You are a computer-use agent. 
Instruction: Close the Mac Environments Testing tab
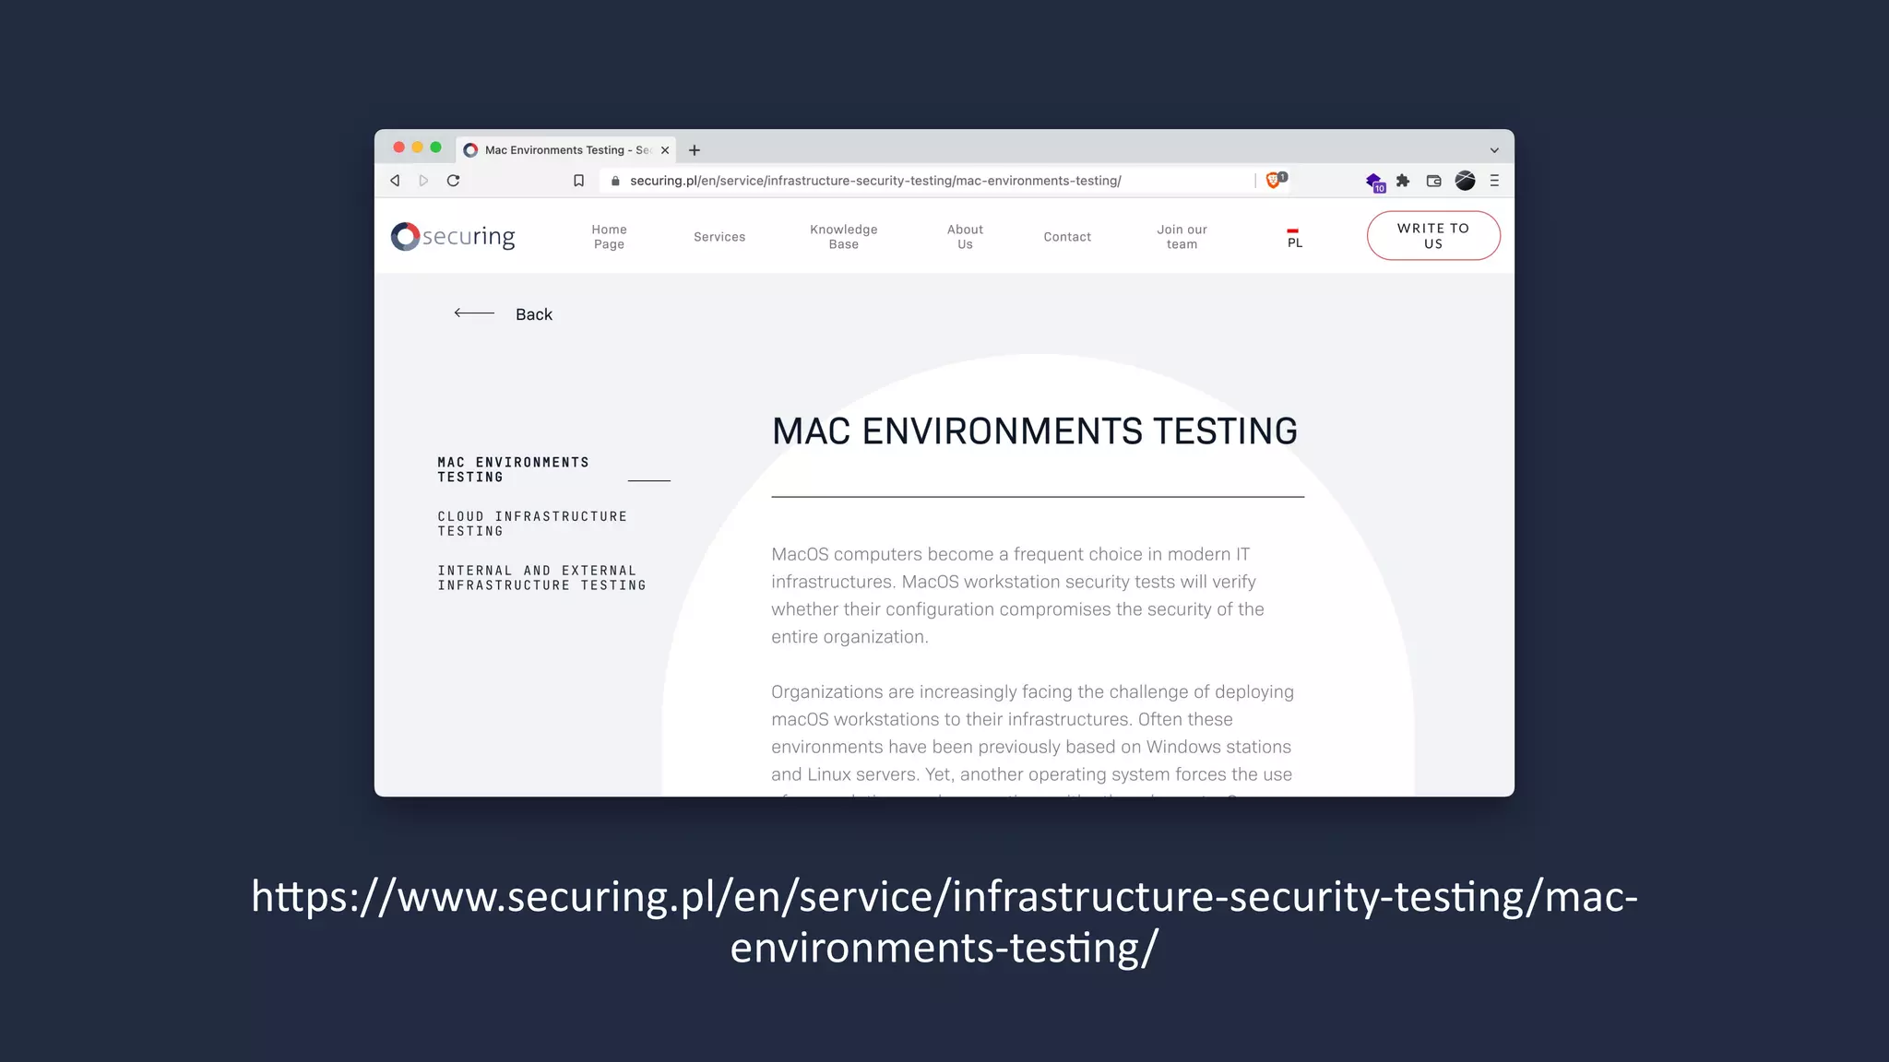click(x=665, y=150)
